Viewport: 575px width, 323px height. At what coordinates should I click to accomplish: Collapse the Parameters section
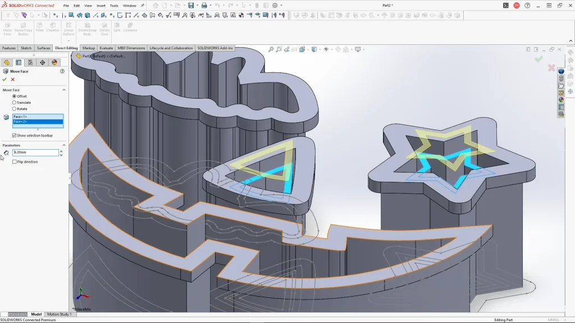[x=63, y=145]
